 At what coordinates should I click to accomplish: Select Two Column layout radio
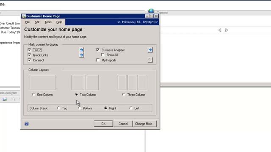(x=76, y=95)
